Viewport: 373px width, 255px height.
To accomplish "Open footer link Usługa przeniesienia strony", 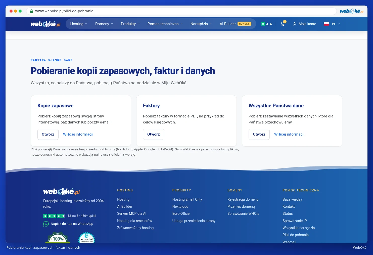I will [194, 221].
